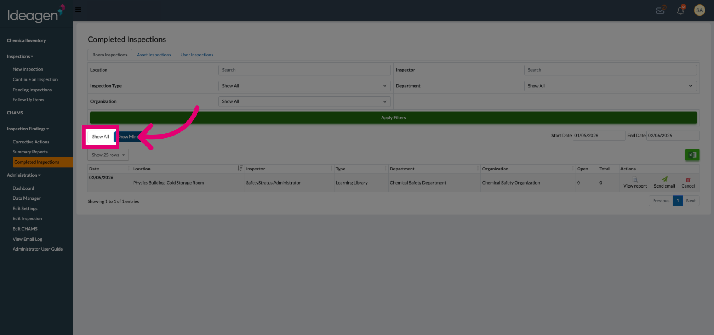This screenshot has height=335, width=714.
Task: Go to Next page
Action: [x=691, y=201]
